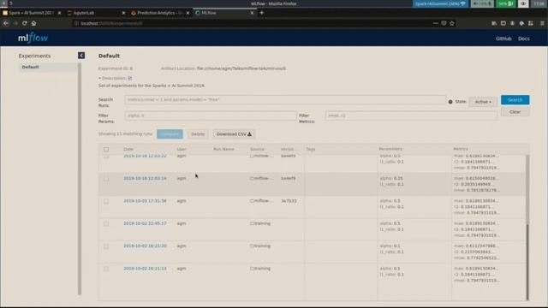Sort by the User column header

[182, 149]
